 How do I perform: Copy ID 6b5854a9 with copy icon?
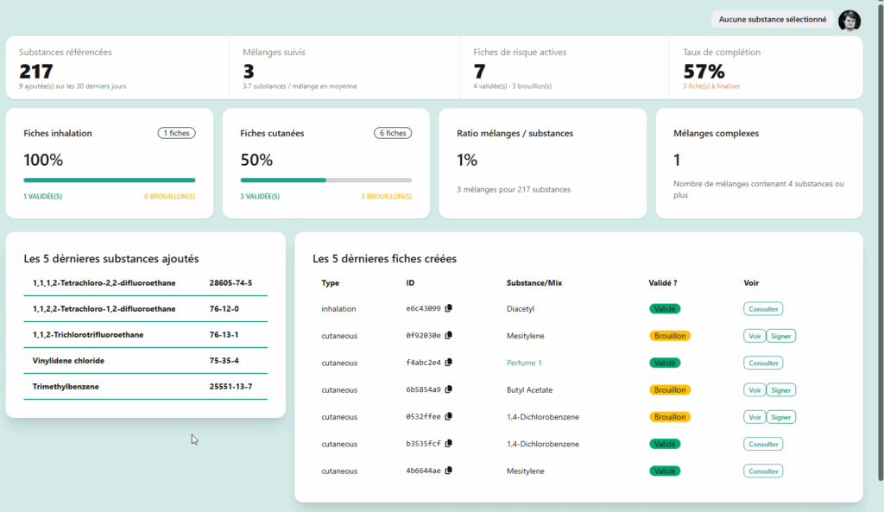[449, 390]
